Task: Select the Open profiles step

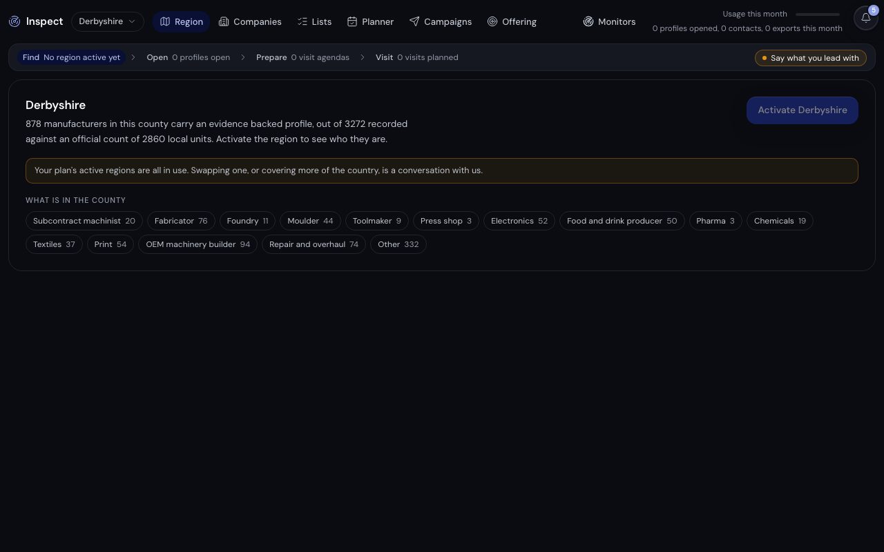Action: click(x=188, y=57)
